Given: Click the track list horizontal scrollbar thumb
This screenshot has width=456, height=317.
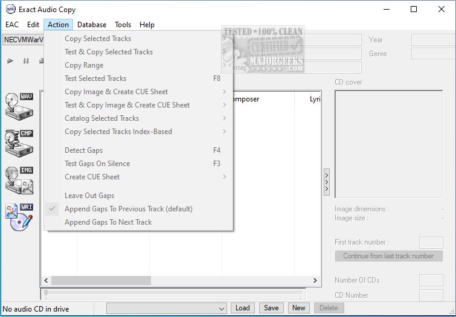Looking at the screenshot, I should point(101,280).
